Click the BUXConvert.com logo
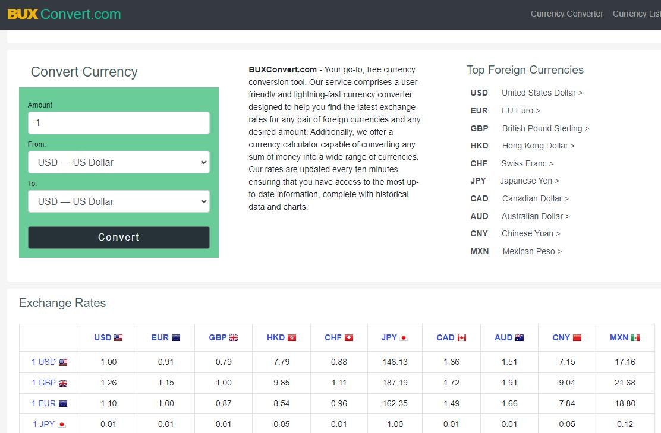The height and width of the screenshot is (433, 661). 64,14
